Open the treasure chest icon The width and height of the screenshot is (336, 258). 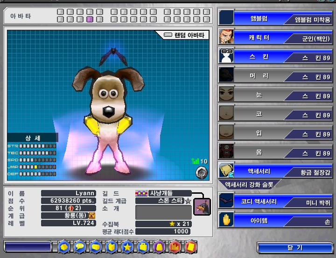coord(96,247)
